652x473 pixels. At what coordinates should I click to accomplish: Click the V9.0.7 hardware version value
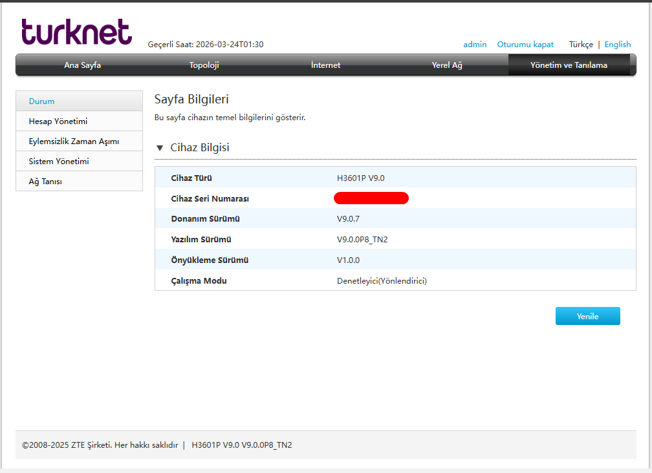tap(348, 219)
